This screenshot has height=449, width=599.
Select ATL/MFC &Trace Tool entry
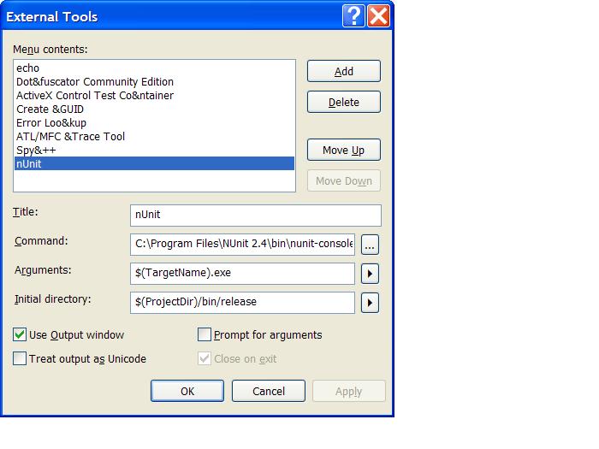coord(154,137)
